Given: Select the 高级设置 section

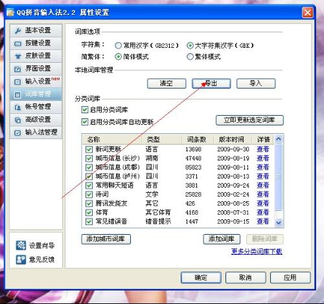Looking at the screenshot, I should (36, 120).
